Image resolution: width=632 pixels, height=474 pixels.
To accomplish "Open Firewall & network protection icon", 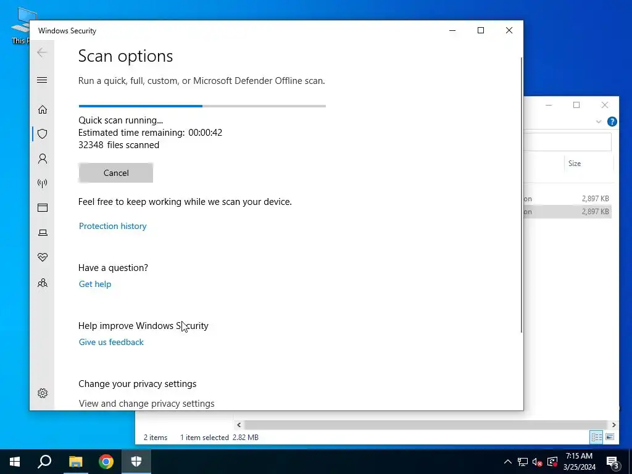I will click(x=43, y=183).
